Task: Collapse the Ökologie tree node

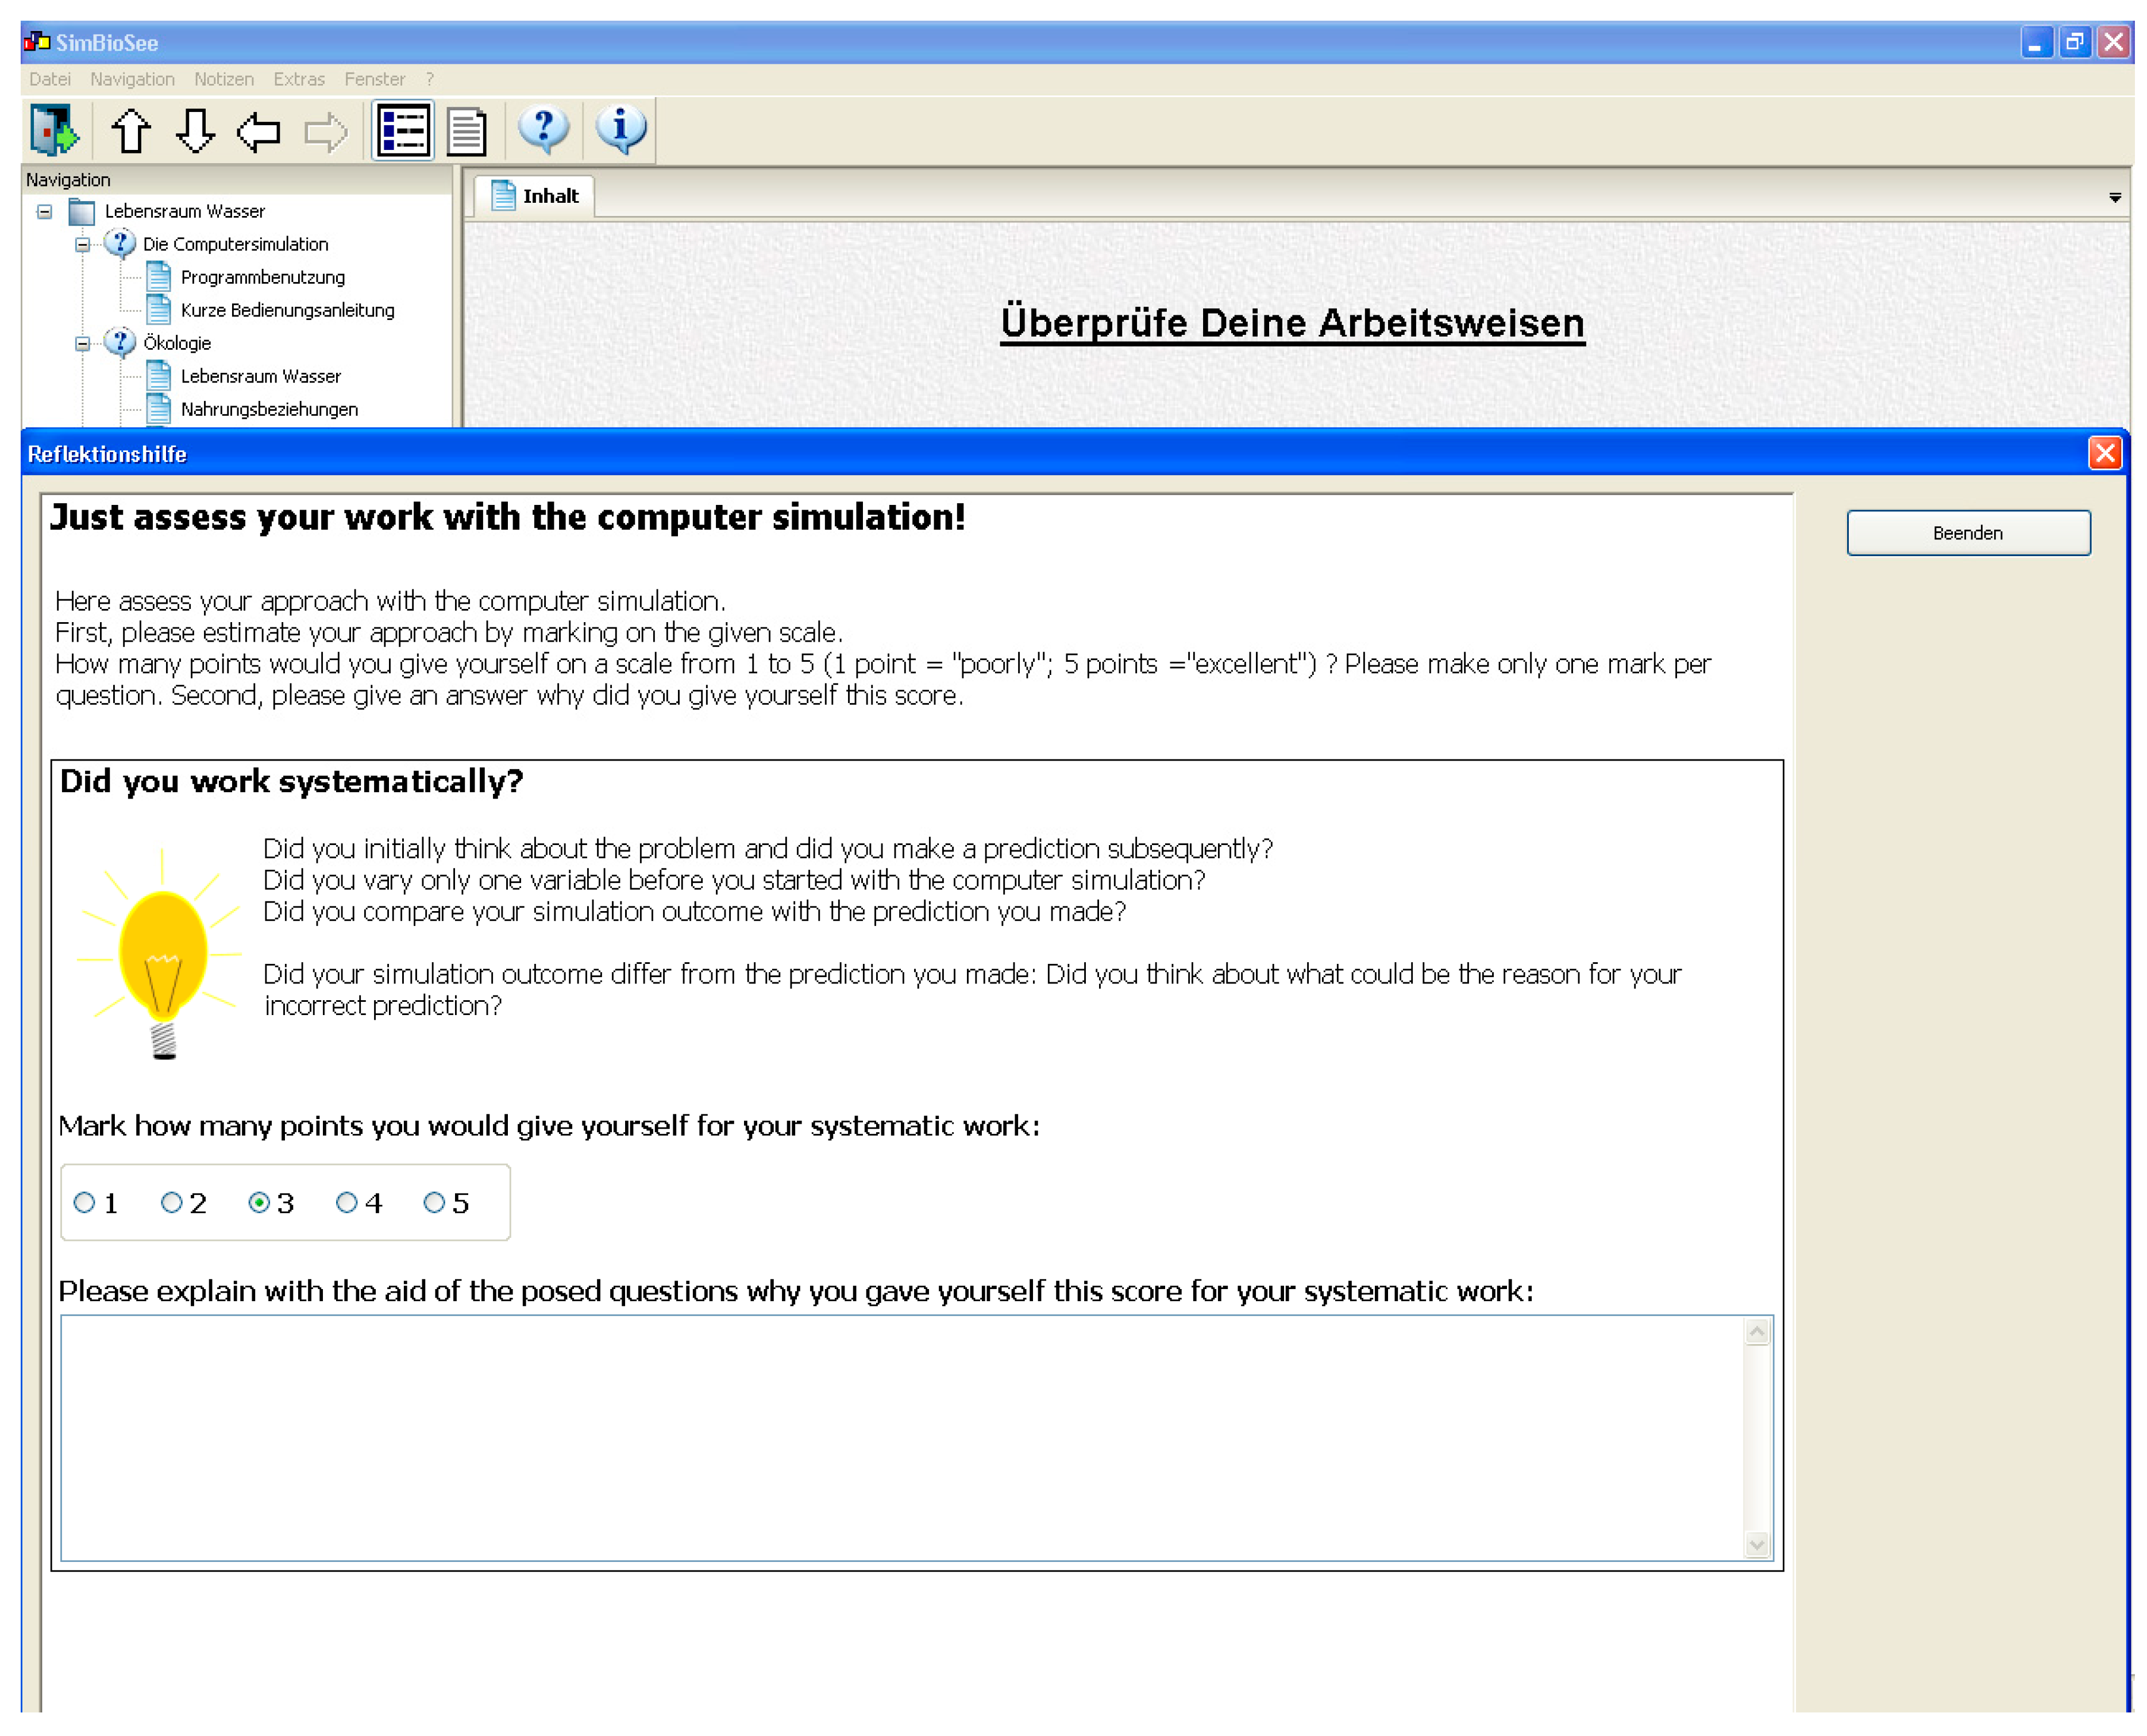Action: point(83,344)
